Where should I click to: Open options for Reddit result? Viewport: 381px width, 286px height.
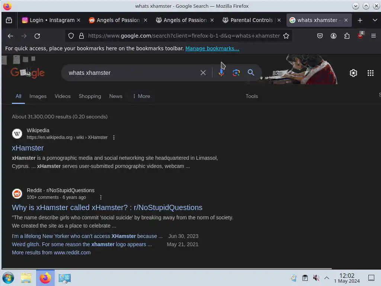tap(100, 197)
